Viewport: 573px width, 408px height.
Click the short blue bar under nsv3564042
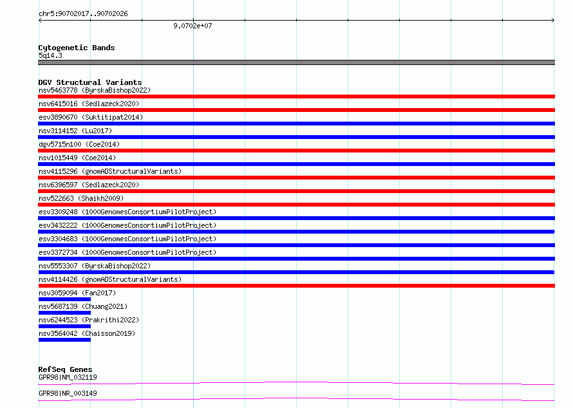[x=64, y=340]
